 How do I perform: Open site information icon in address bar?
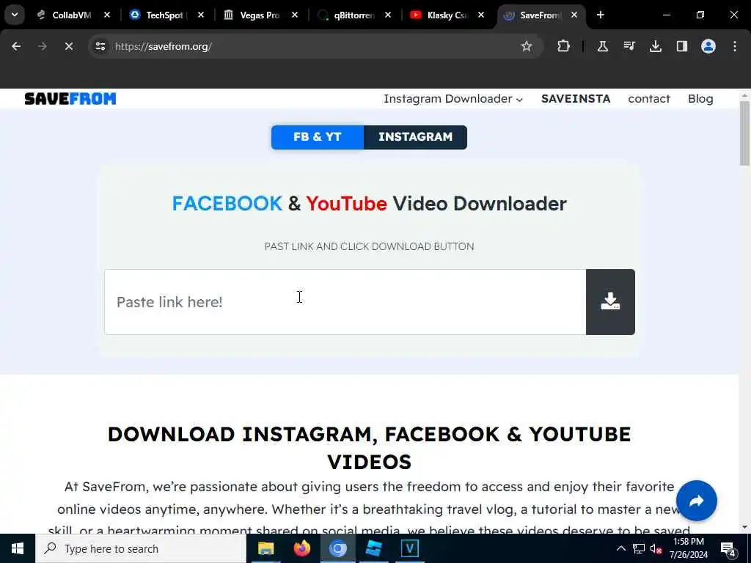click(100, 46)
